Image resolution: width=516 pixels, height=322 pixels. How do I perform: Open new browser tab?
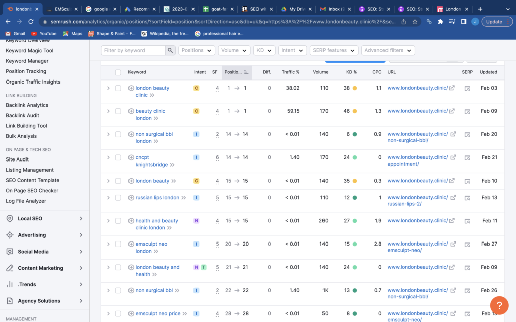tap(480, 9)
